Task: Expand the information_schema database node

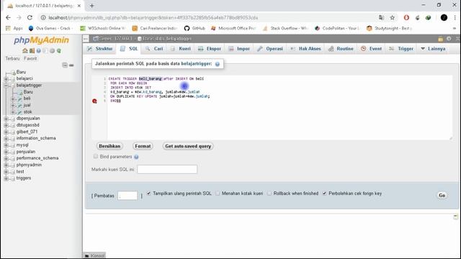Action: pos(6,138)
